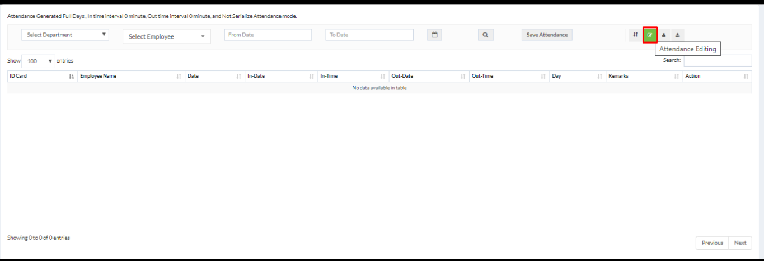Image resolution: width=764 pixels, height=261 pixels.
Task: Sort table by Remarks column
Action: point(644,76)
